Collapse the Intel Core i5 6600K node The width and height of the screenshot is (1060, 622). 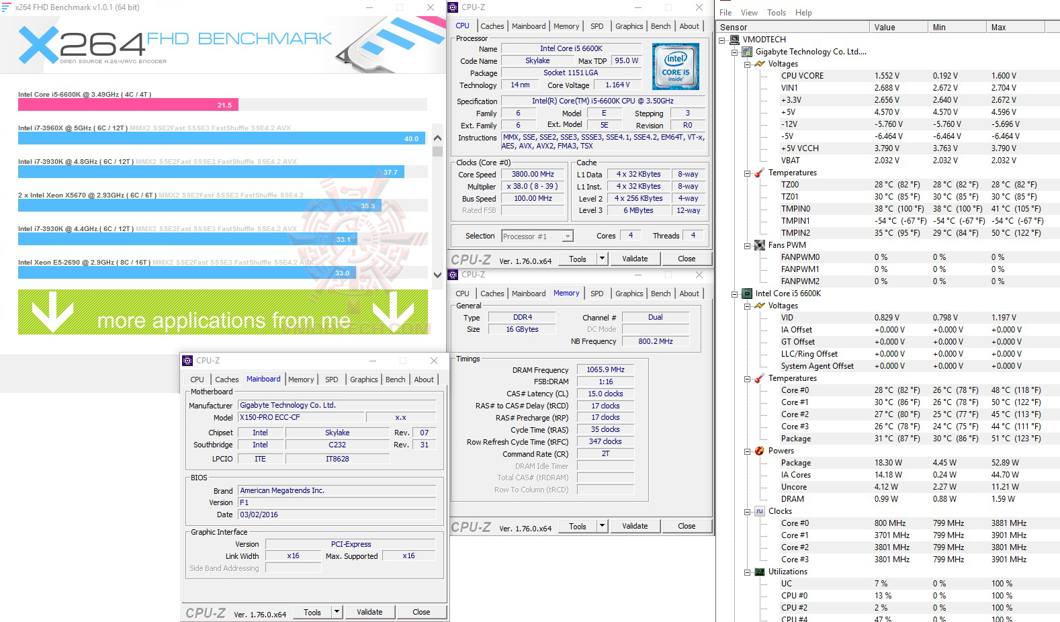[735, 294]
